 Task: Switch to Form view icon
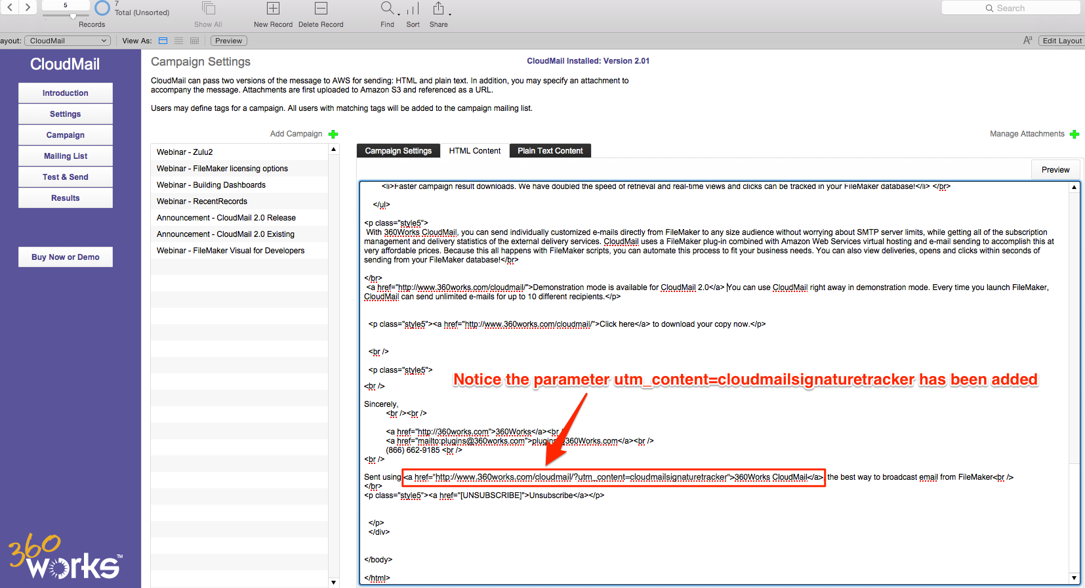pyautogui.click(x=163, y=41)
